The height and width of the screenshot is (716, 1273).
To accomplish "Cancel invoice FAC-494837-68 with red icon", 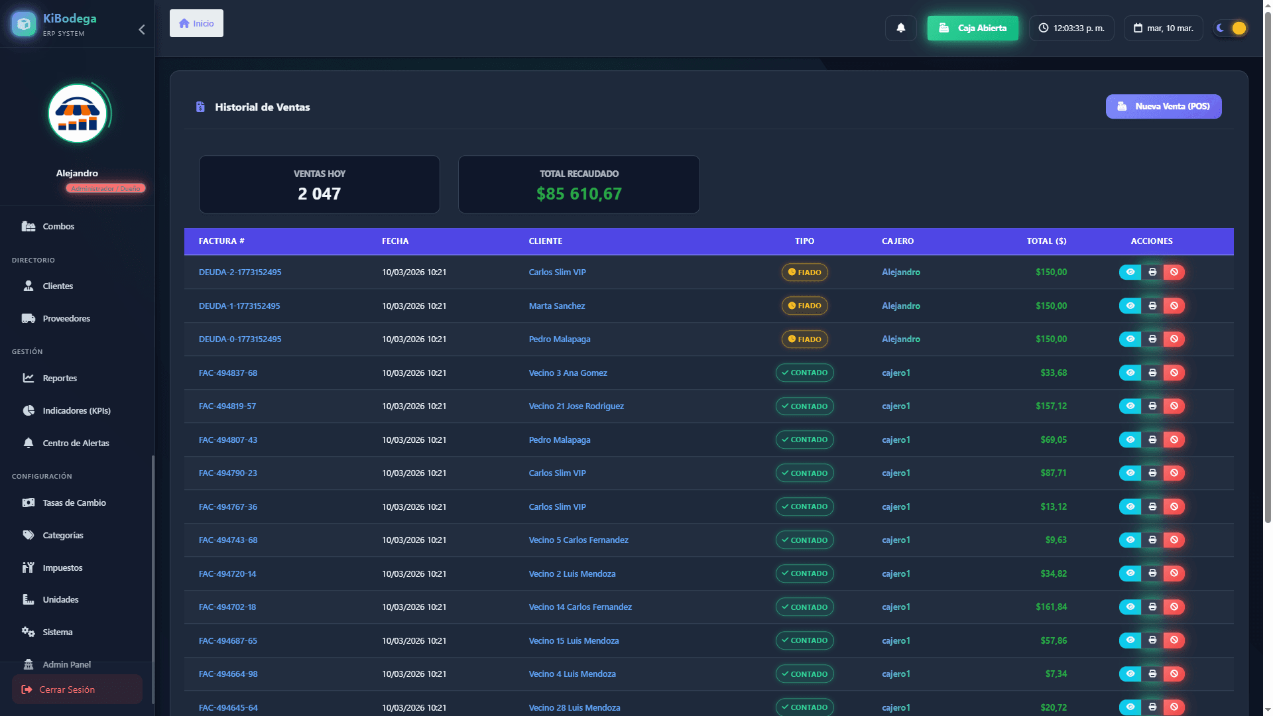I will point(1174,373).
